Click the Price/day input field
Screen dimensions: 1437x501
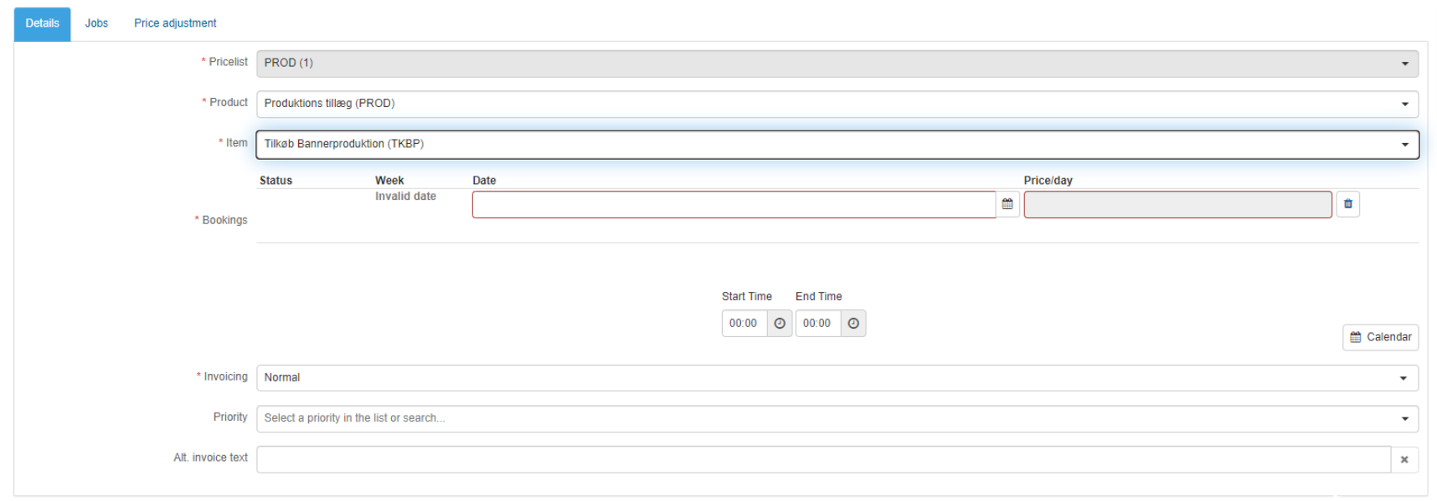pos(1177,205)
